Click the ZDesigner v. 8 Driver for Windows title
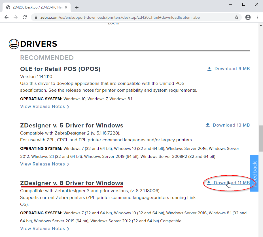 click(72, 183)
